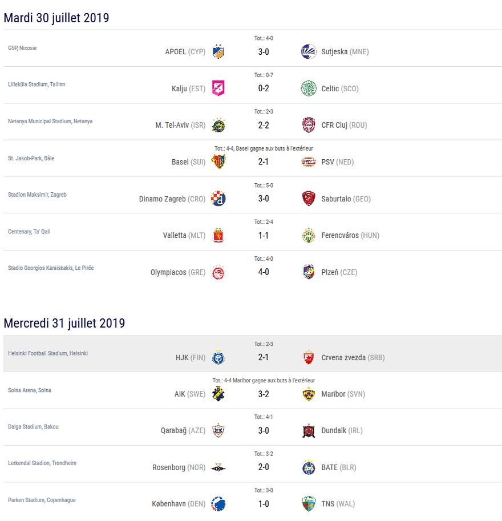Open the Sutjeska team link
The image size is (502, 521).
tap(334, 52)
